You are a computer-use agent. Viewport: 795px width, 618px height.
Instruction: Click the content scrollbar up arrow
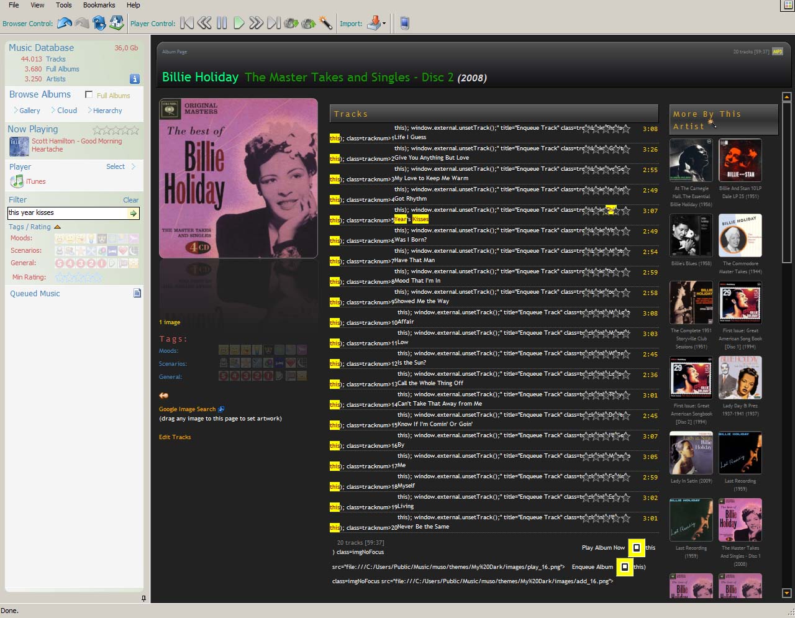coord(786,97)
